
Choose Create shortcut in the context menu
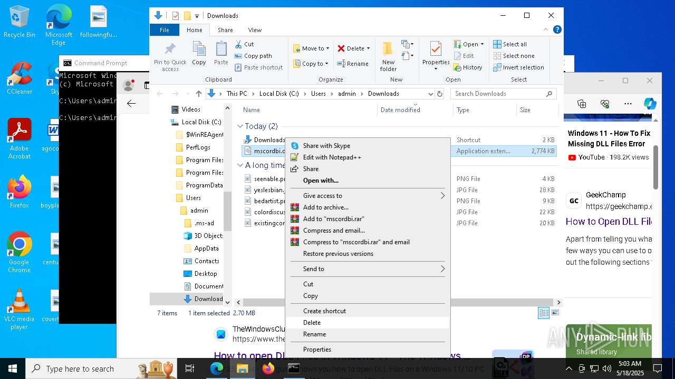(x=368, y=311)
